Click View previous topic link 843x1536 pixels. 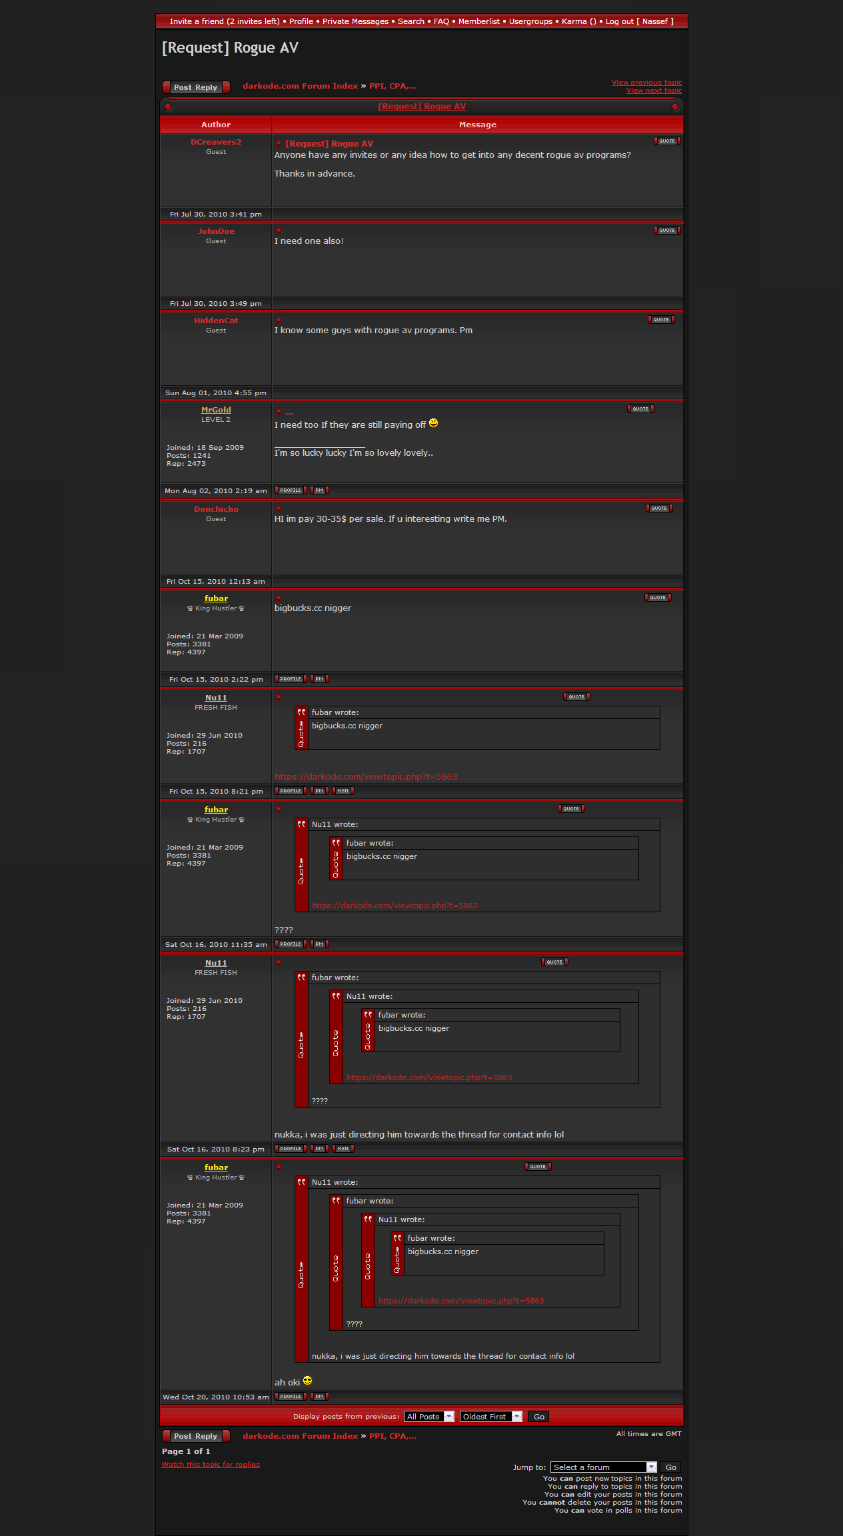click(646, 83)
